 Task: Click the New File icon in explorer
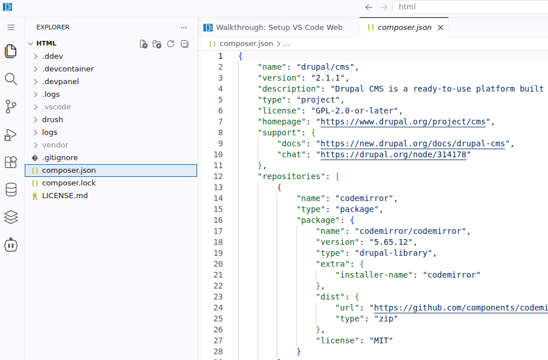click(x=143, y=44)
